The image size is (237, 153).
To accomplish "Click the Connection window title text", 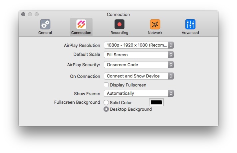I will point(118,14).
